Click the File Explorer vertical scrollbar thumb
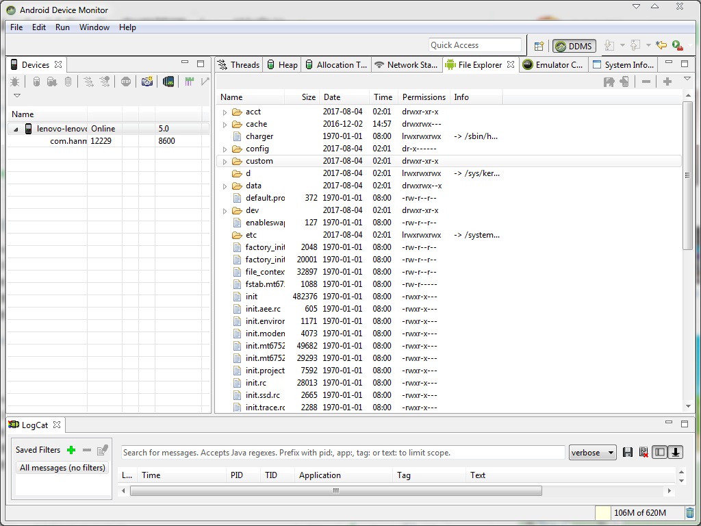Image resolution: width=701 pixels, height=526 pixels. click(687, 176)
